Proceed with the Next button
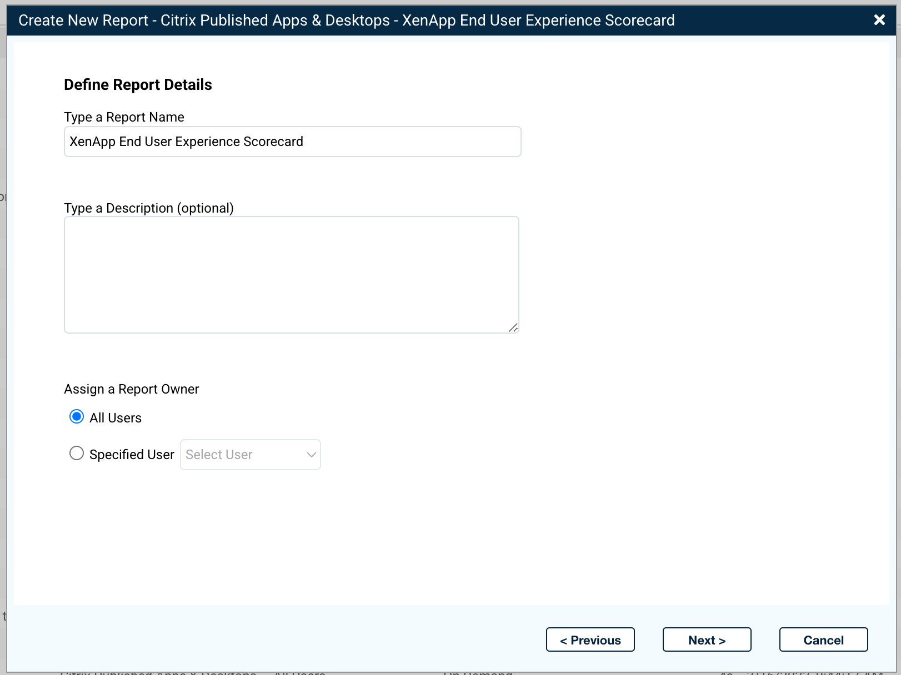The height and width of the screenshot is (675, 901). (707, 639)
